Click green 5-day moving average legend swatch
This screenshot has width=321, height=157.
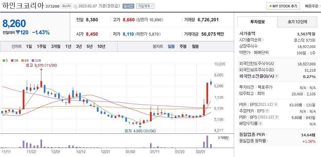pos(3,61)
